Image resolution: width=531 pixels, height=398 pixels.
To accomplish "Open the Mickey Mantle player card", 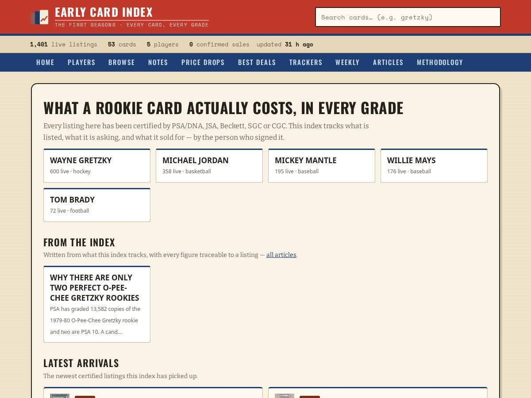I will [x=322, y=165].
